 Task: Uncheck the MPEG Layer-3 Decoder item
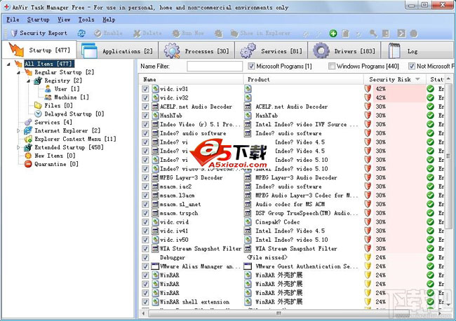145,177
